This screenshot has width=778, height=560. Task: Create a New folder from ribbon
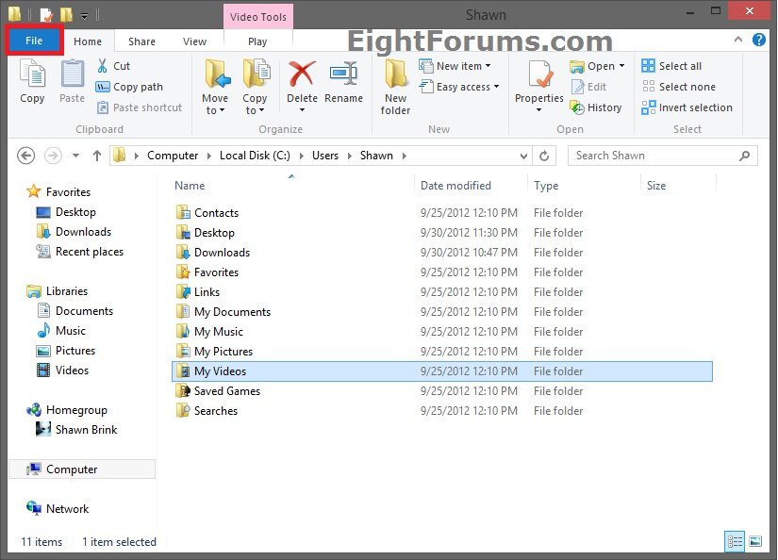[395, 85]
